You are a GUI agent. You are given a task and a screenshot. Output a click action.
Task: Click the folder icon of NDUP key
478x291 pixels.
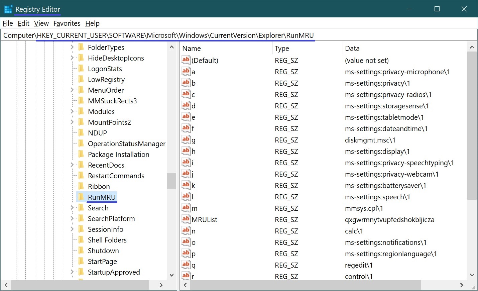(81, 133)
